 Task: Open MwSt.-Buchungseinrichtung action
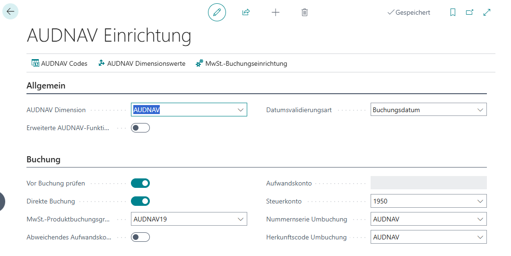(241, 63)
